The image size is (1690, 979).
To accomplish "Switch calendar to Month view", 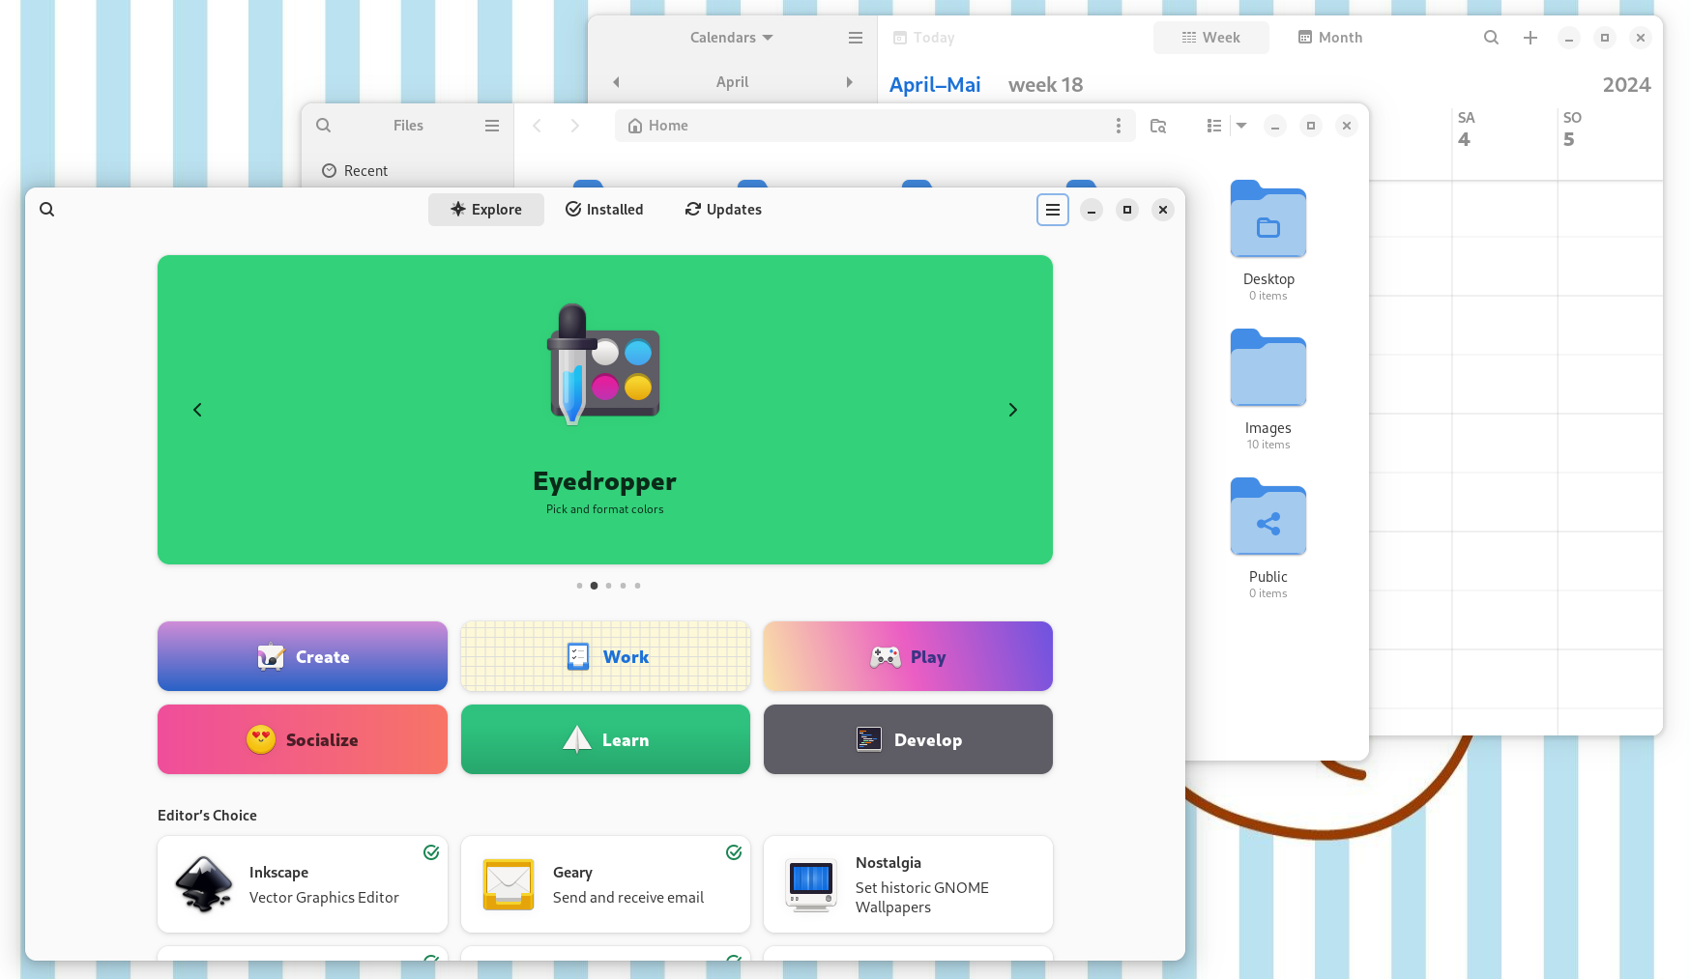I will [x=1329, y=38].
